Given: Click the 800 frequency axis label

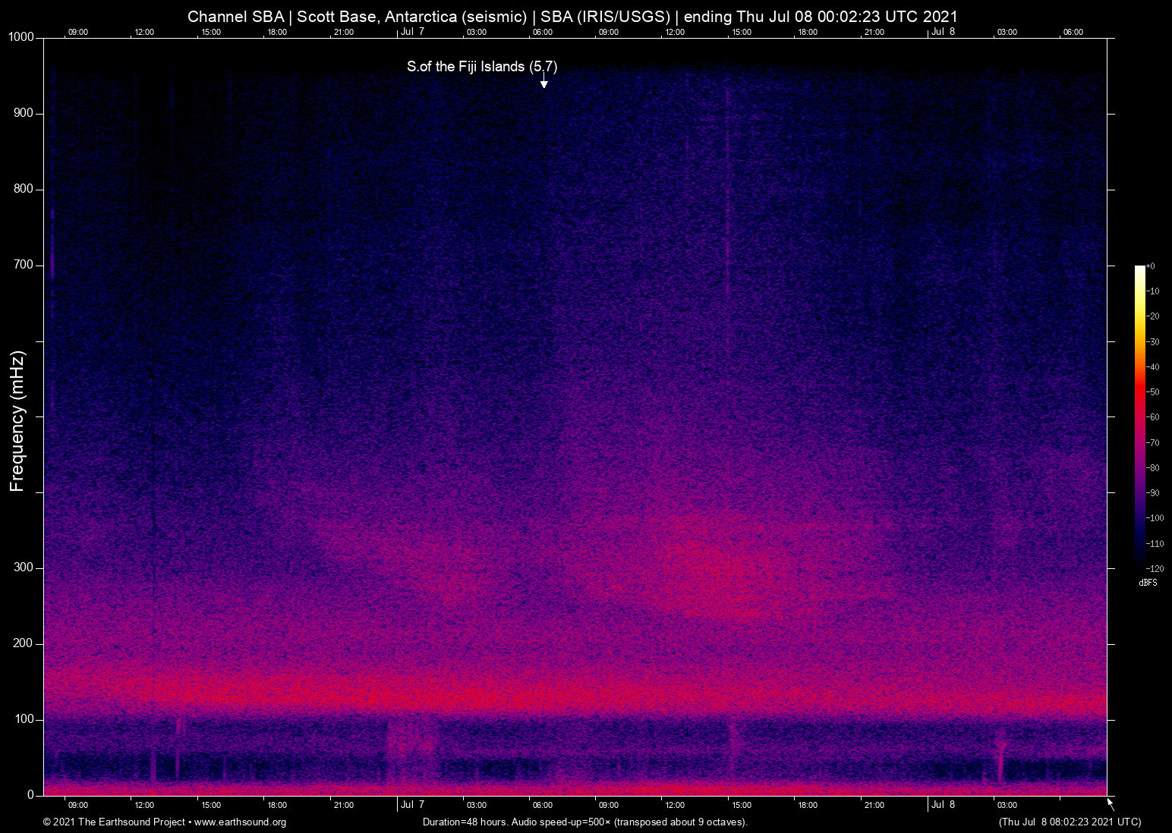Looking at the screenshot, I should 24,189.
